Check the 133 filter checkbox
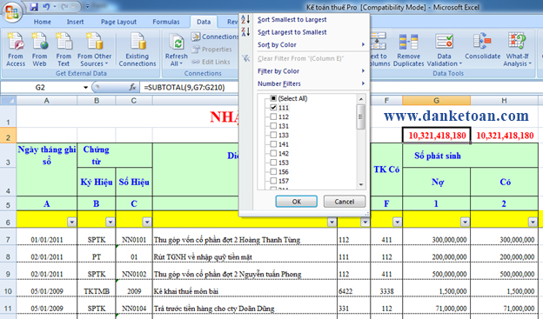Viewport: 543px width, 319px height. [x=273, y=135]
